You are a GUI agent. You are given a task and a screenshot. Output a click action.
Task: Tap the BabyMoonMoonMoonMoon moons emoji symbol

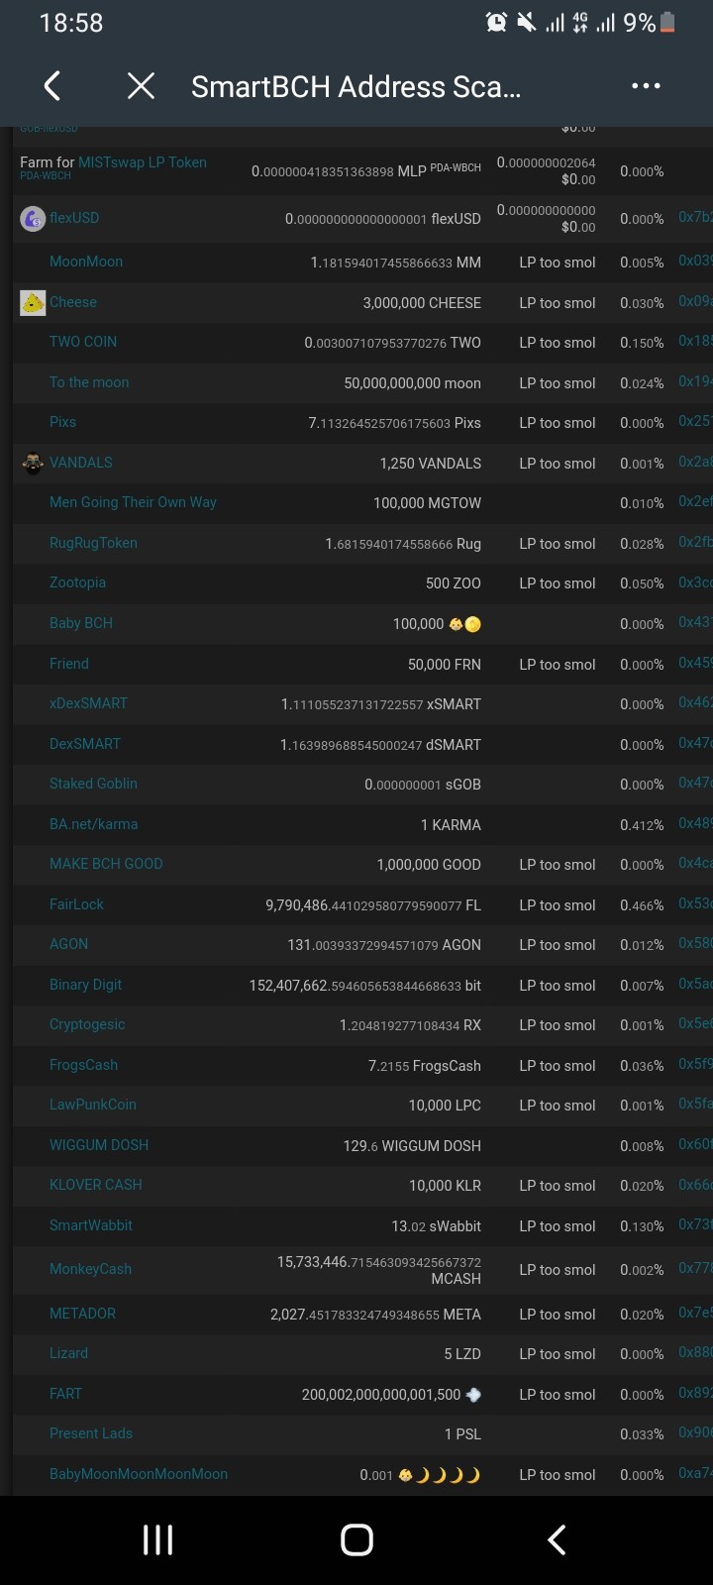[x=439, y=1475]
